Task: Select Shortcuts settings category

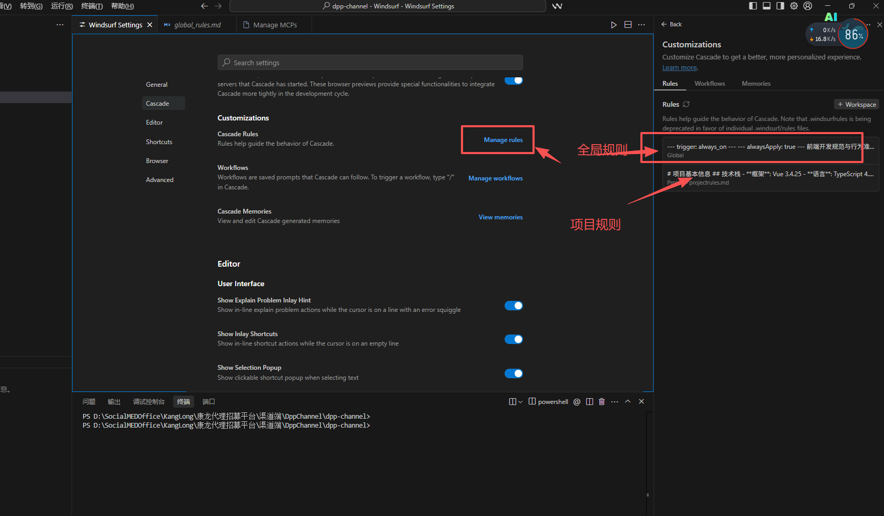Action: (159, 142)
